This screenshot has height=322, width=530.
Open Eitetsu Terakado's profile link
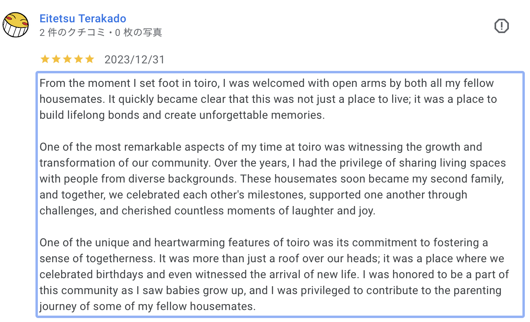[x=83, y=18]
